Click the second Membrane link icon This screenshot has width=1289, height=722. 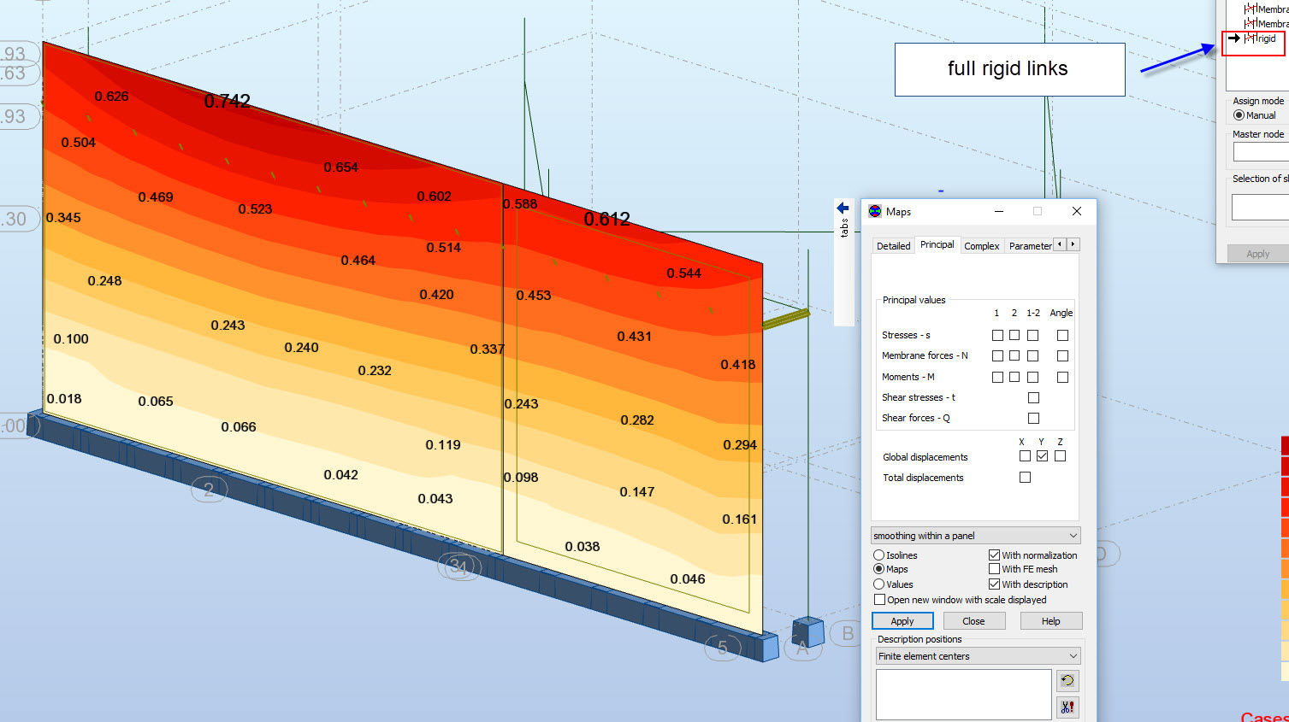[x=1251, y=23]
